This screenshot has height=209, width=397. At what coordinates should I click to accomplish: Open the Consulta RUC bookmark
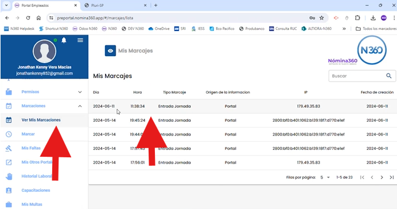point(283,29)
